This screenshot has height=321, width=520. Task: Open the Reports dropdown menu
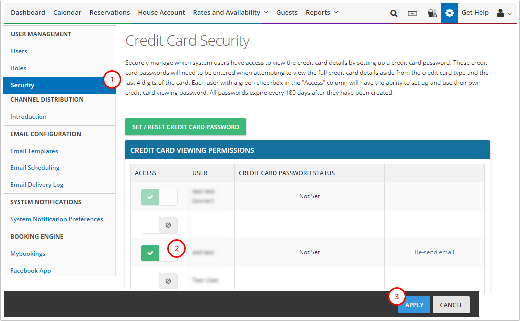tap(320, 12)
